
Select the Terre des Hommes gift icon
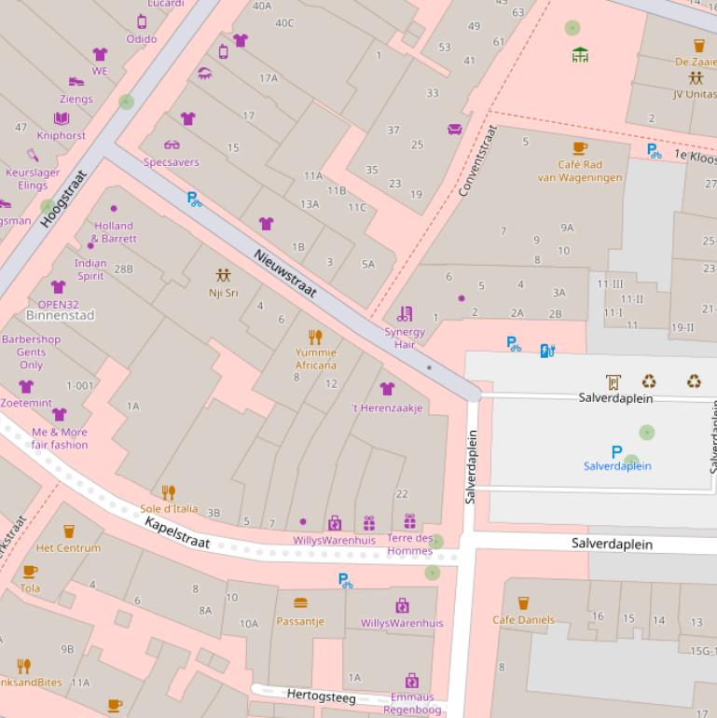click(x=409, y=521)
